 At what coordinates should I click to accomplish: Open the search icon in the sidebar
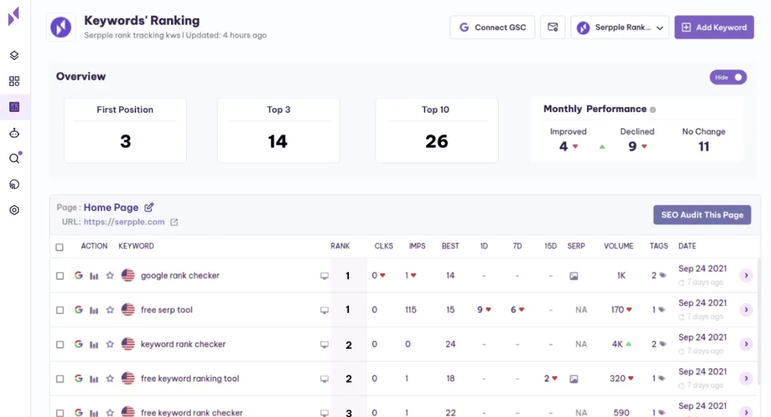[x=14, y=158]
